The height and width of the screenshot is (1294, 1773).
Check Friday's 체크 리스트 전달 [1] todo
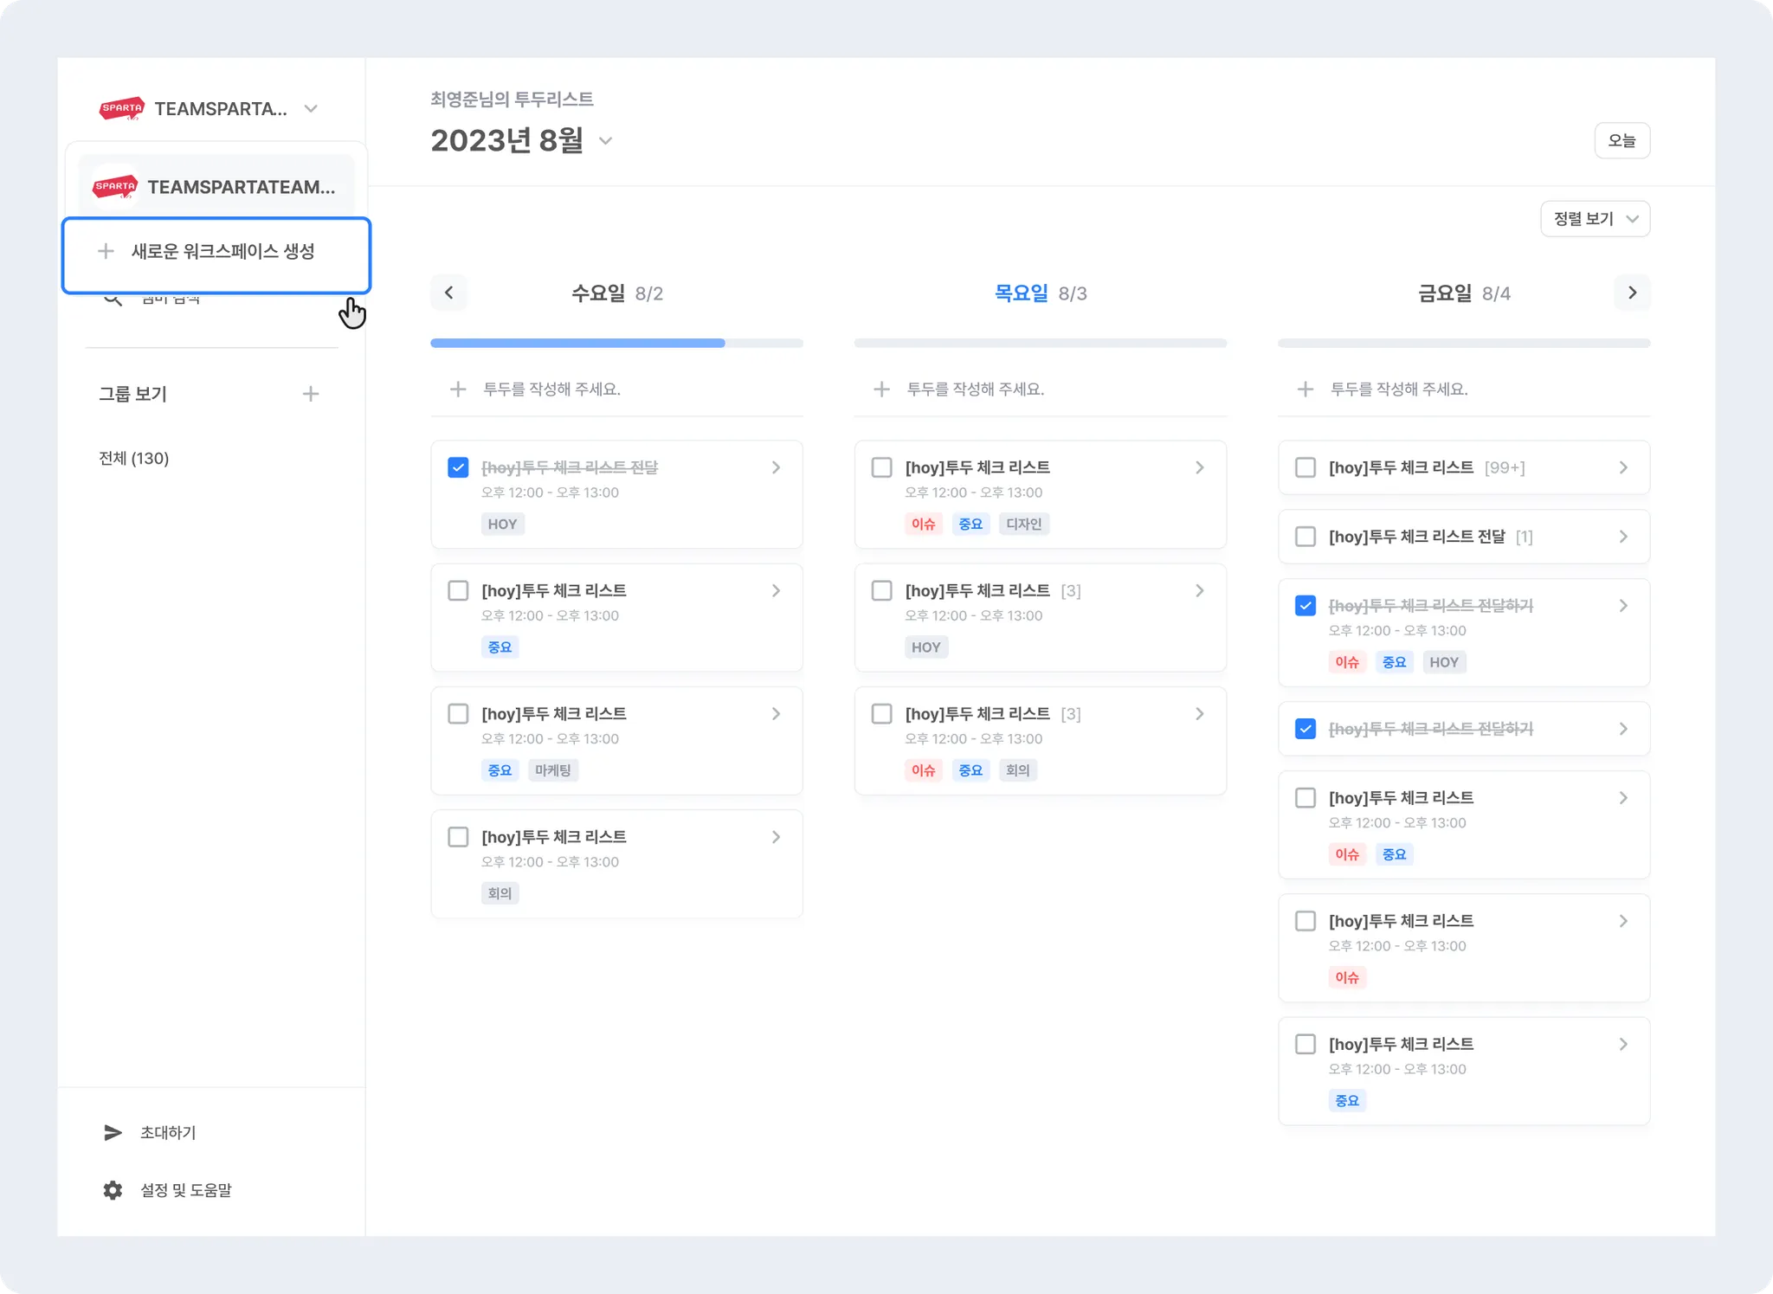coord(1305,537)
